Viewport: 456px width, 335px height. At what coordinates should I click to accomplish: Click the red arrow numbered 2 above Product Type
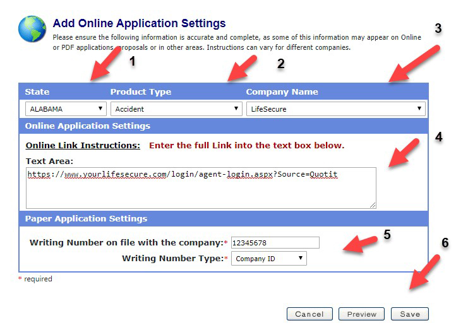pos(243,68)
